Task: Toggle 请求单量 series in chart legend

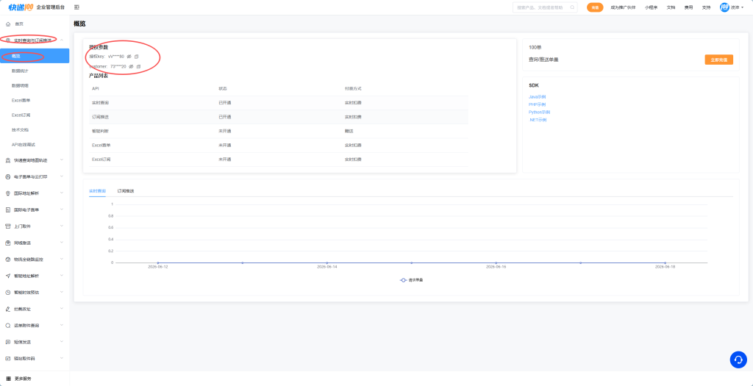Action: point(412,280)
